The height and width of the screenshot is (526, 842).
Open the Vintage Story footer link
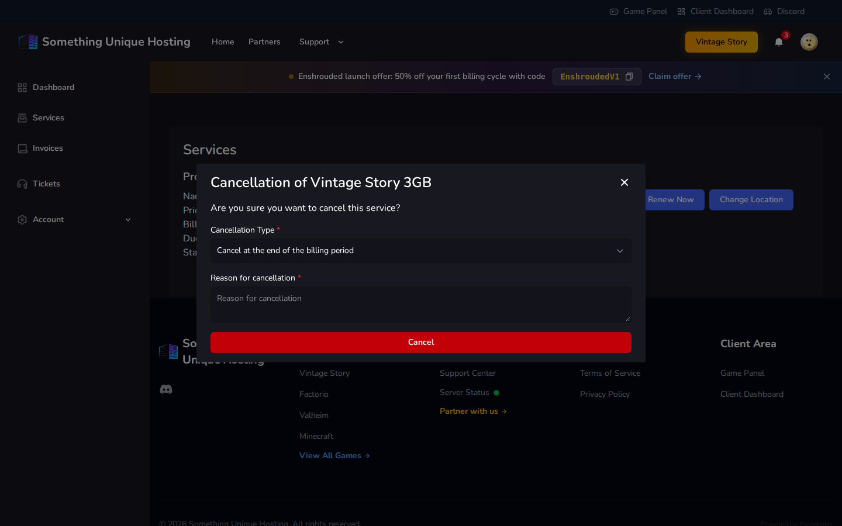[325, 373]
